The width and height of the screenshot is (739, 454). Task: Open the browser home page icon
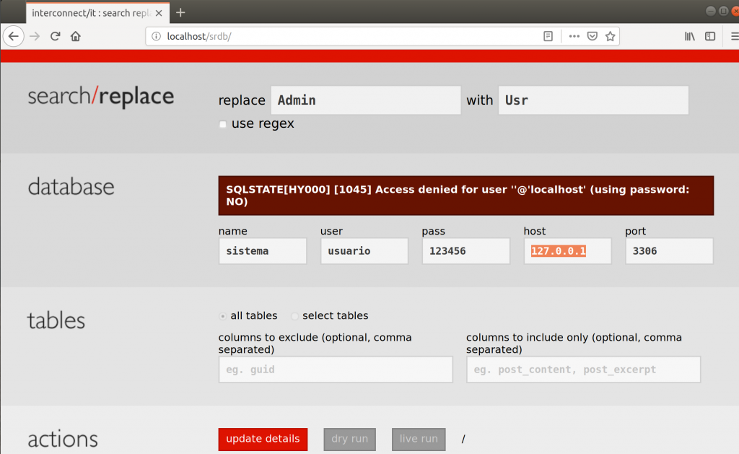[75, 36]
